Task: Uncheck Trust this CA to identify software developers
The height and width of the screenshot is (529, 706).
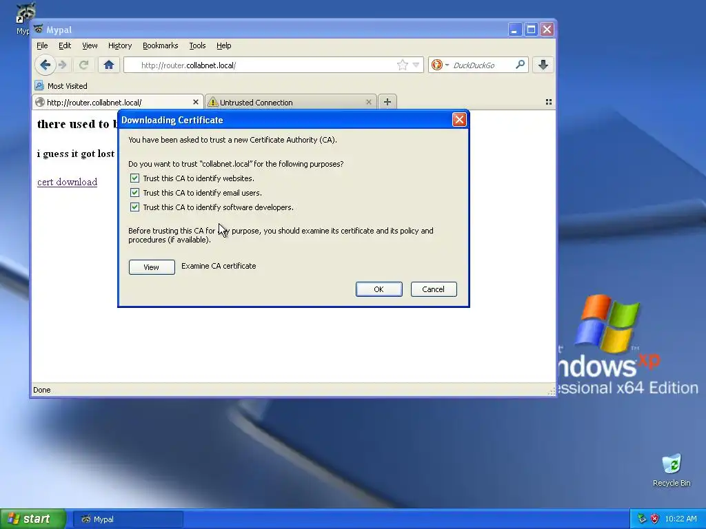Action: tap(134, 207)
